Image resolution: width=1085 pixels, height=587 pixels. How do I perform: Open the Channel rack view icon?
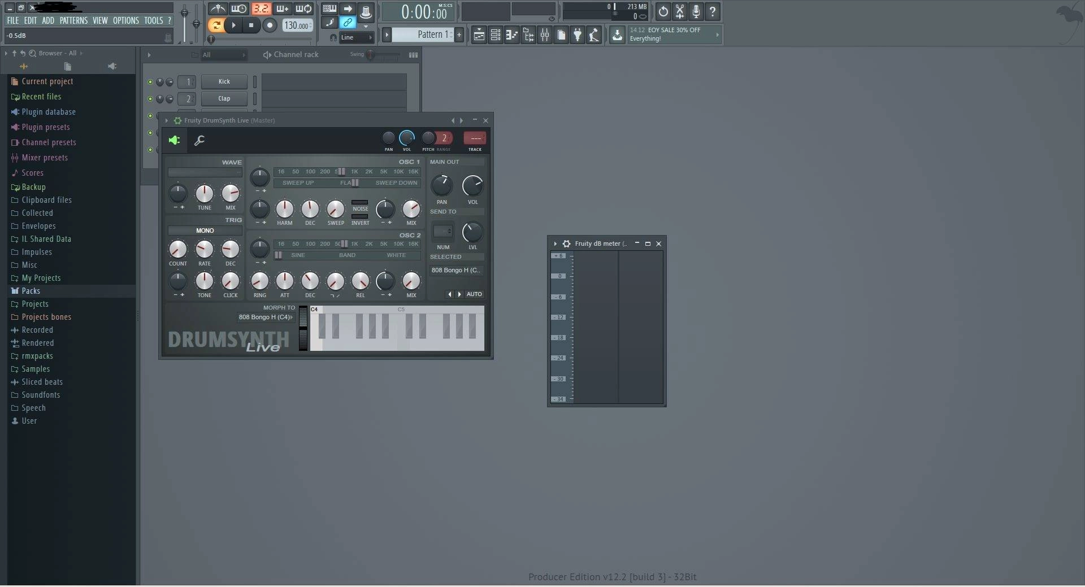(x=495, y=35)
